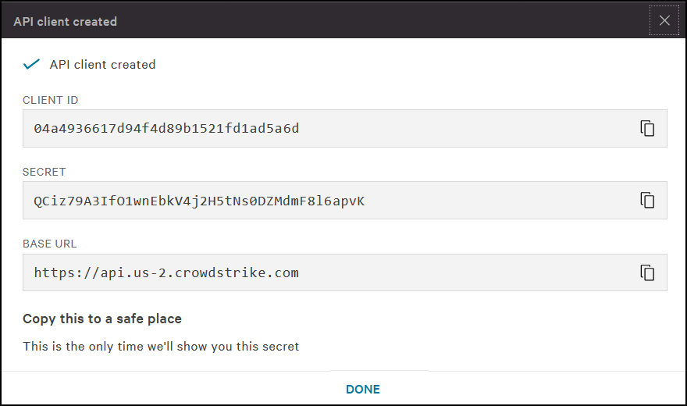Click the 'only time we'll show' secret notice
The image size is (687, 406).
tap(161, 346)
